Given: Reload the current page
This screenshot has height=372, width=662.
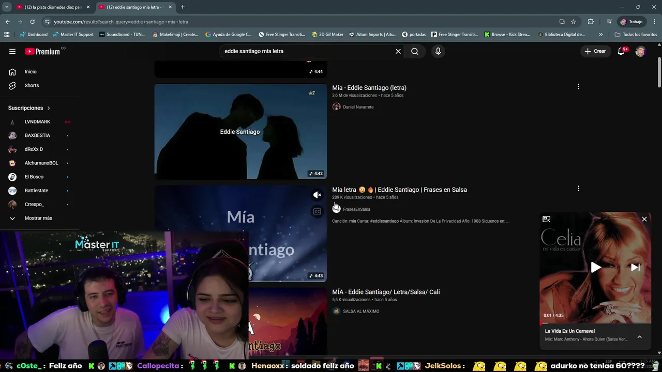Looking at the screenshot, I should [x=32, y=22].
